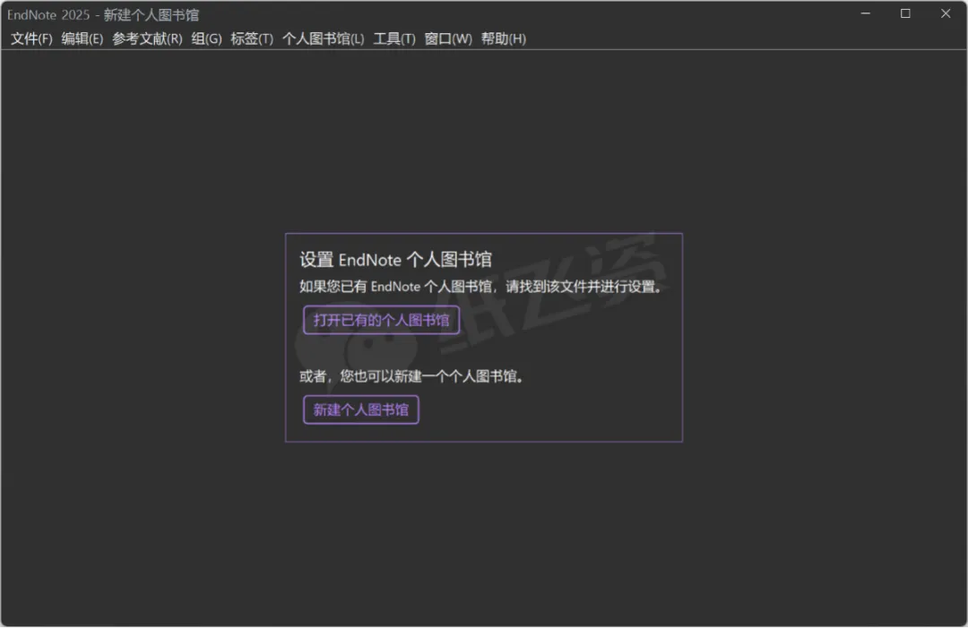This screenshot has width=968, height=628.
Task: Open the 编辑(E) menu
Action: coord(82,39)
